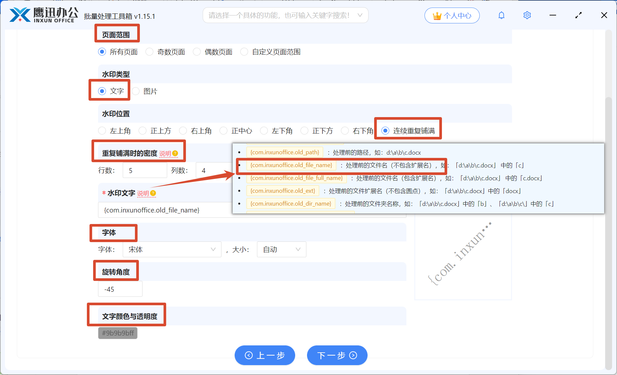
Task: Click 上一步 to go back
Action: (x=265, y=355)
